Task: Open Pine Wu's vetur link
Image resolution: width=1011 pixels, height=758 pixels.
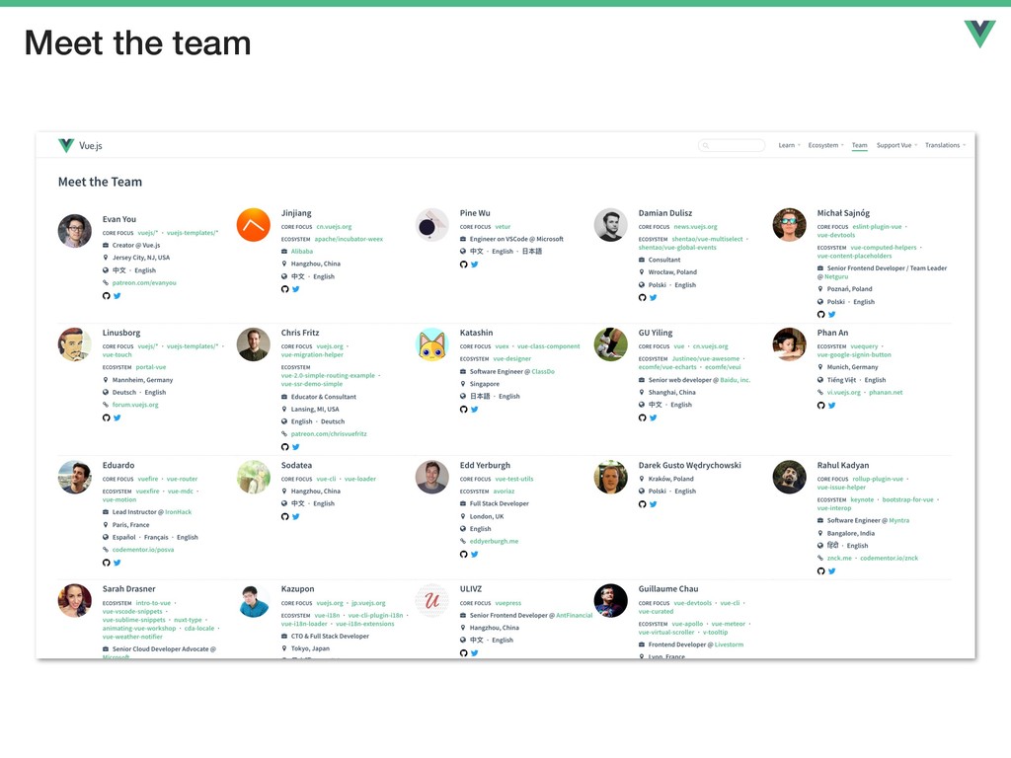Action: coord(503,227)
